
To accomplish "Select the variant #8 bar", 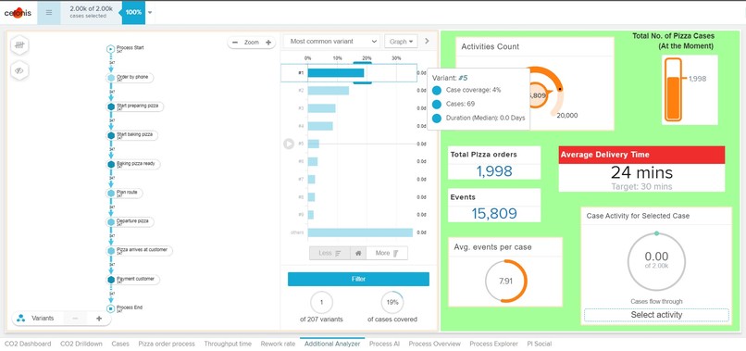I will [311, 196].
